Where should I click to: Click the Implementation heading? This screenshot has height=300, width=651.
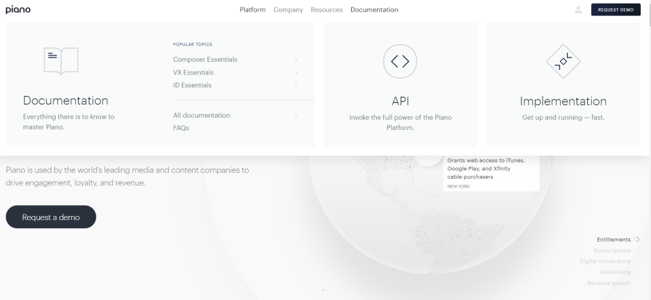point(563,102)
